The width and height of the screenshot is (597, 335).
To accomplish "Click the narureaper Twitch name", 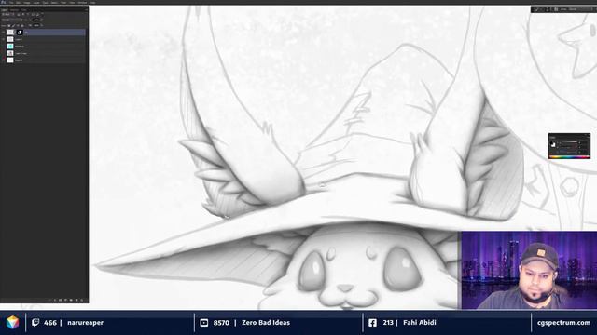I will click(x=85, y=323).
